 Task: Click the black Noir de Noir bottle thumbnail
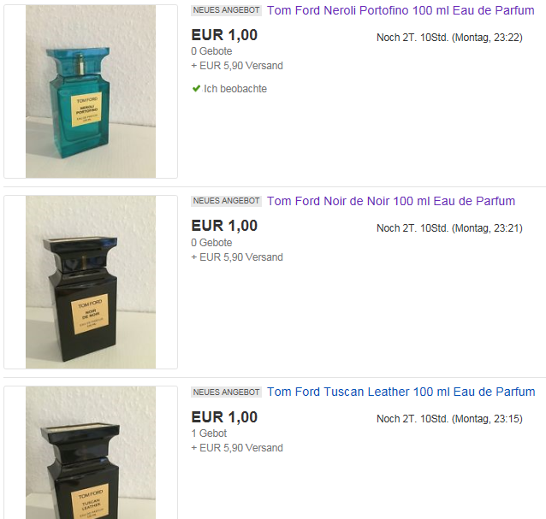tap(91, 282)
